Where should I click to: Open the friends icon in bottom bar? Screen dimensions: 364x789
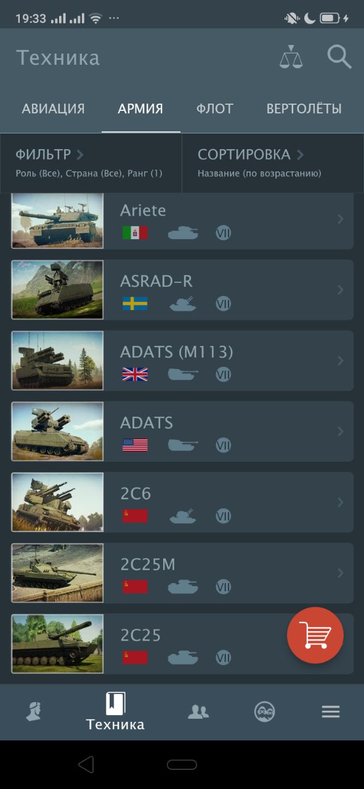pos(198,712)
